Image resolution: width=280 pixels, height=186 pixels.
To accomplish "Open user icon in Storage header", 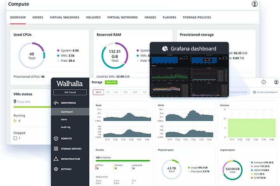I will pos(276,82).
